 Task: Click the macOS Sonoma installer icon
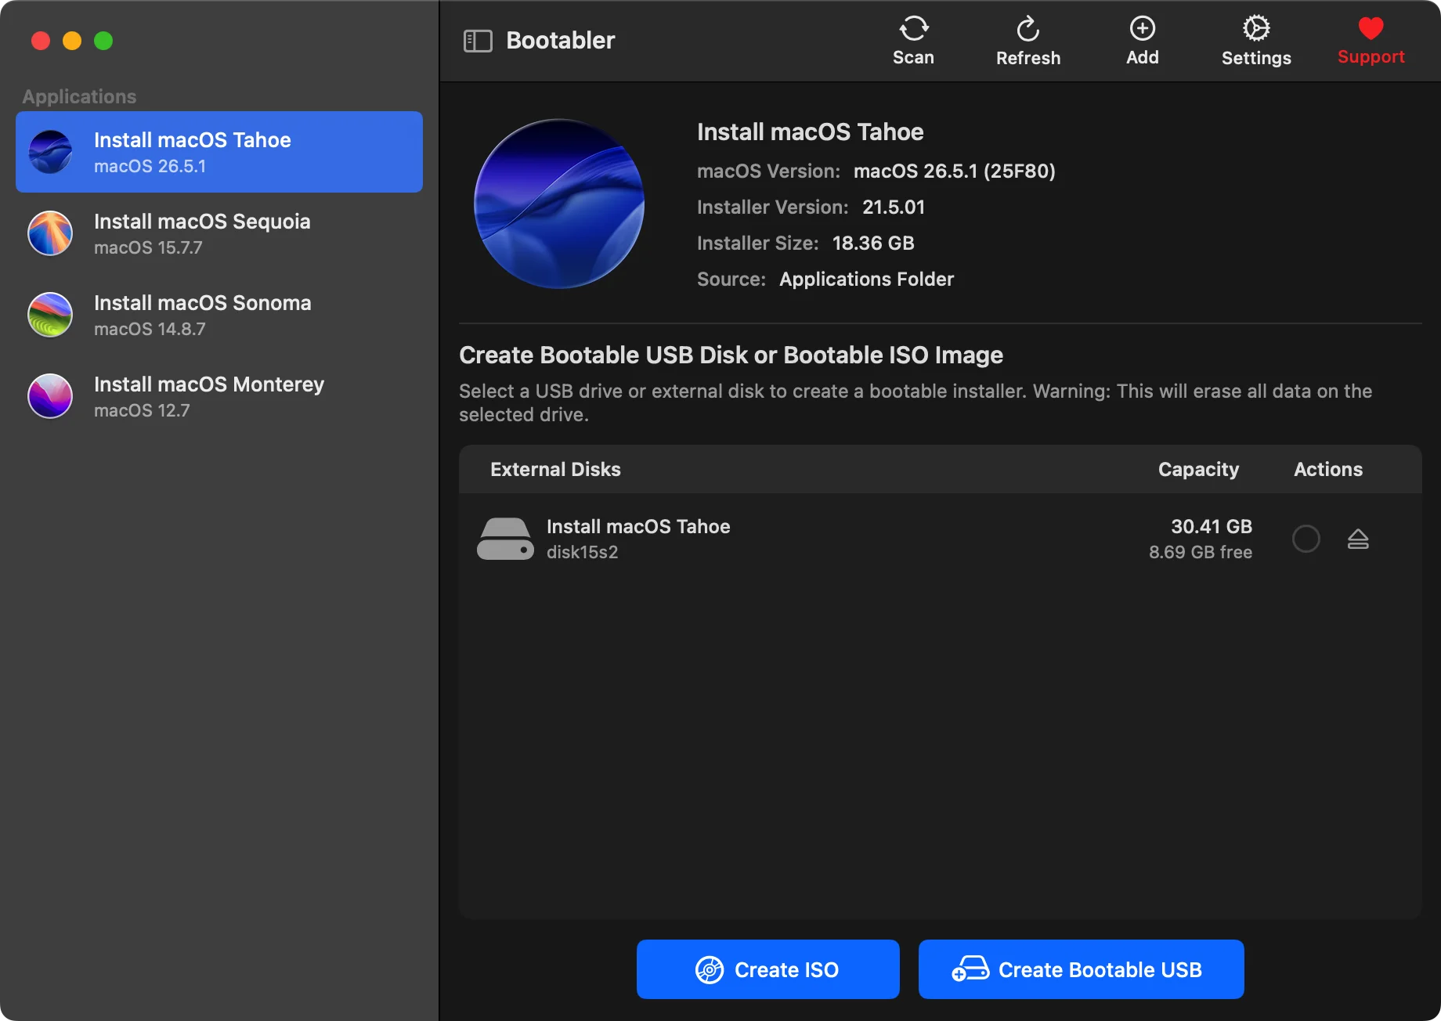tap(50, 315)
